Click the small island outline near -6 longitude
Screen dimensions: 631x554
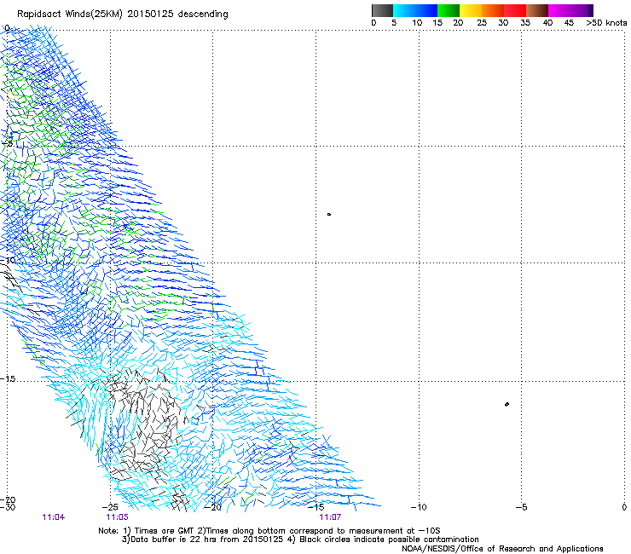[507, 404]
